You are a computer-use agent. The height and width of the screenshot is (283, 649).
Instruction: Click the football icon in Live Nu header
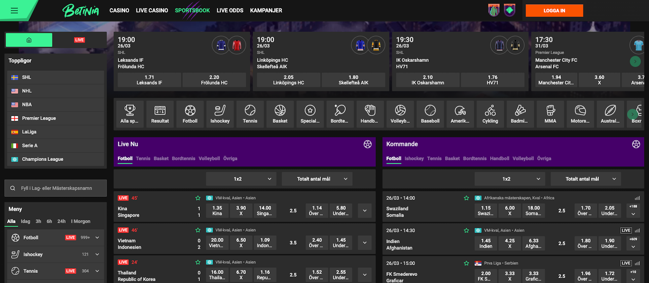(367, 144)
